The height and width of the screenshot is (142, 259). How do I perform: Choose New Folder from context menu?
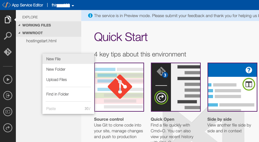click(x=68, y=69)
